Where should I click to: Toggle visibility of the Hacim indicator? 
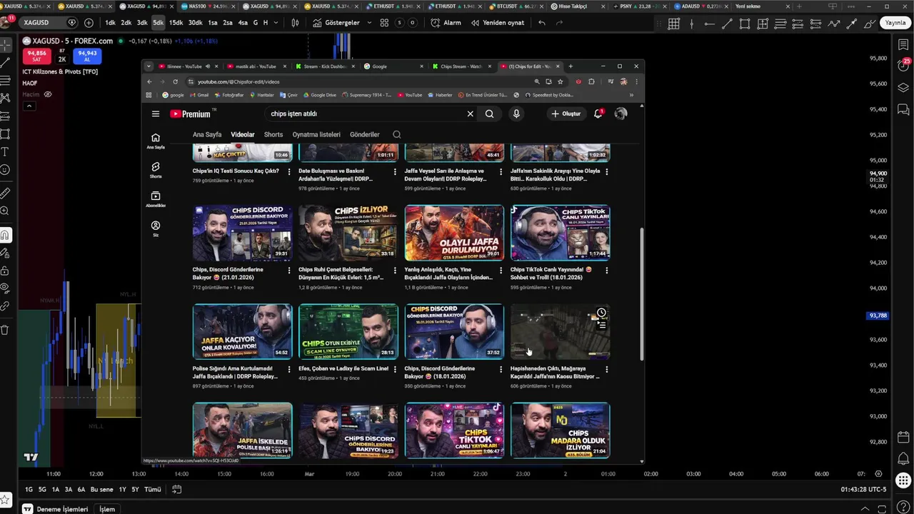(x=48, y=94)
